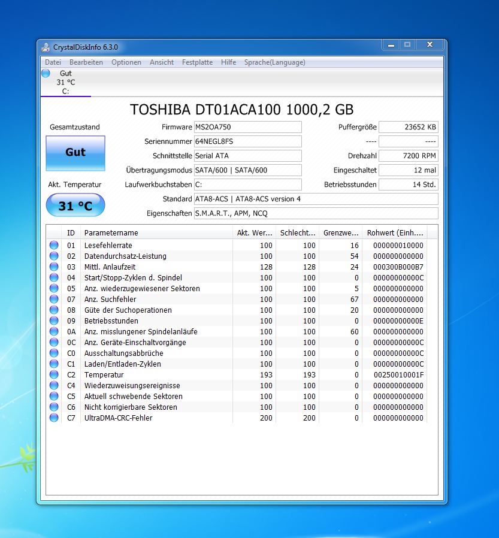The height and width of the screenshot is (538, 499).
Task: Click status orb for Wiederzuweisungsereignisse row
Action: (x=54, y=385)
